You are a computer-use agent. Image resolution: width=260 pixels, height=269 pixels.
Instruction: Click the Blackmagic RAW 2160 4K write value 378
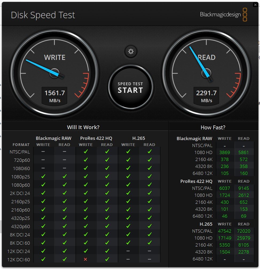point(224,159)
